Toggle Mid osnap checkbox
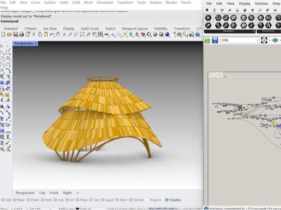 [43, 200]
